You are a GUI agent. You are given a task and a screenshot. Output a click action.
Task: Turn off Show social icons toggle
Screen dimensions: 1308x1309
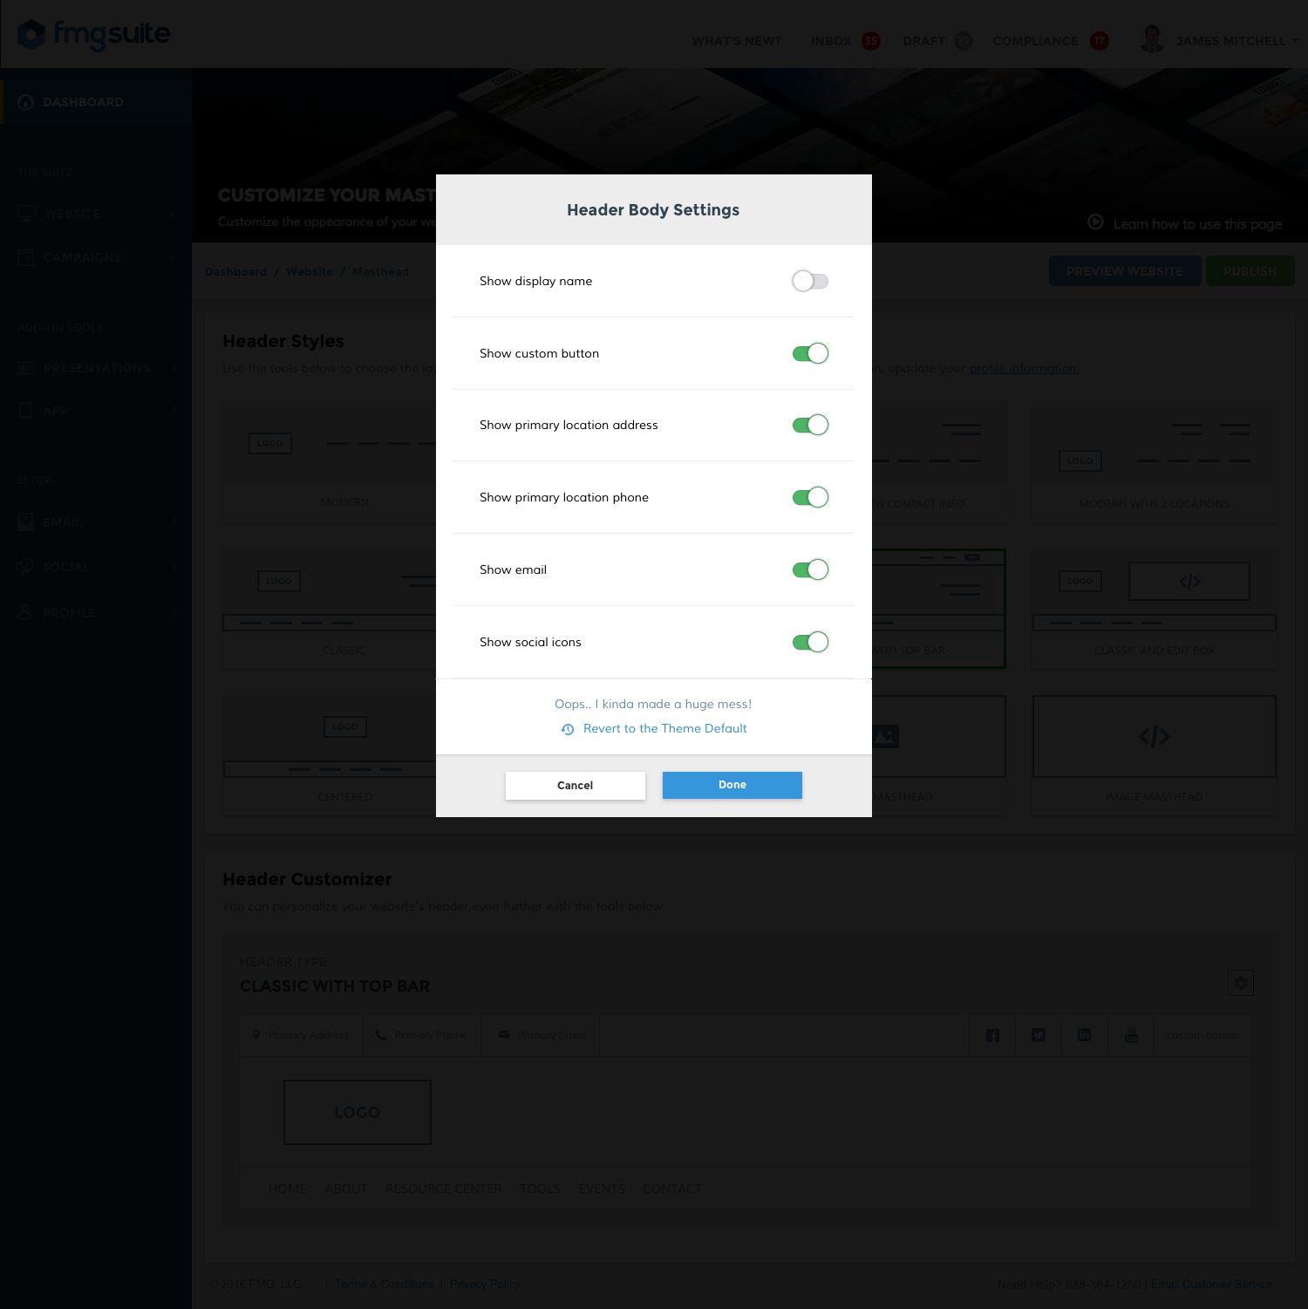click(809, 642)
